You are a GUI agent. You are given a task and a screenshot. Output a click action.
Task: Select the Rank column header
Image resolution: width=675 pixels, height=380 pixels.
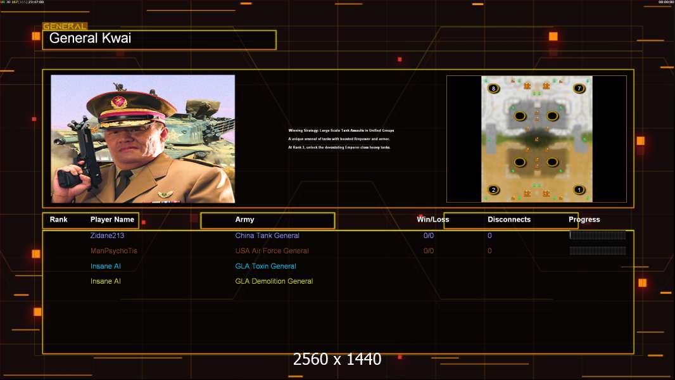click(59, 220)
